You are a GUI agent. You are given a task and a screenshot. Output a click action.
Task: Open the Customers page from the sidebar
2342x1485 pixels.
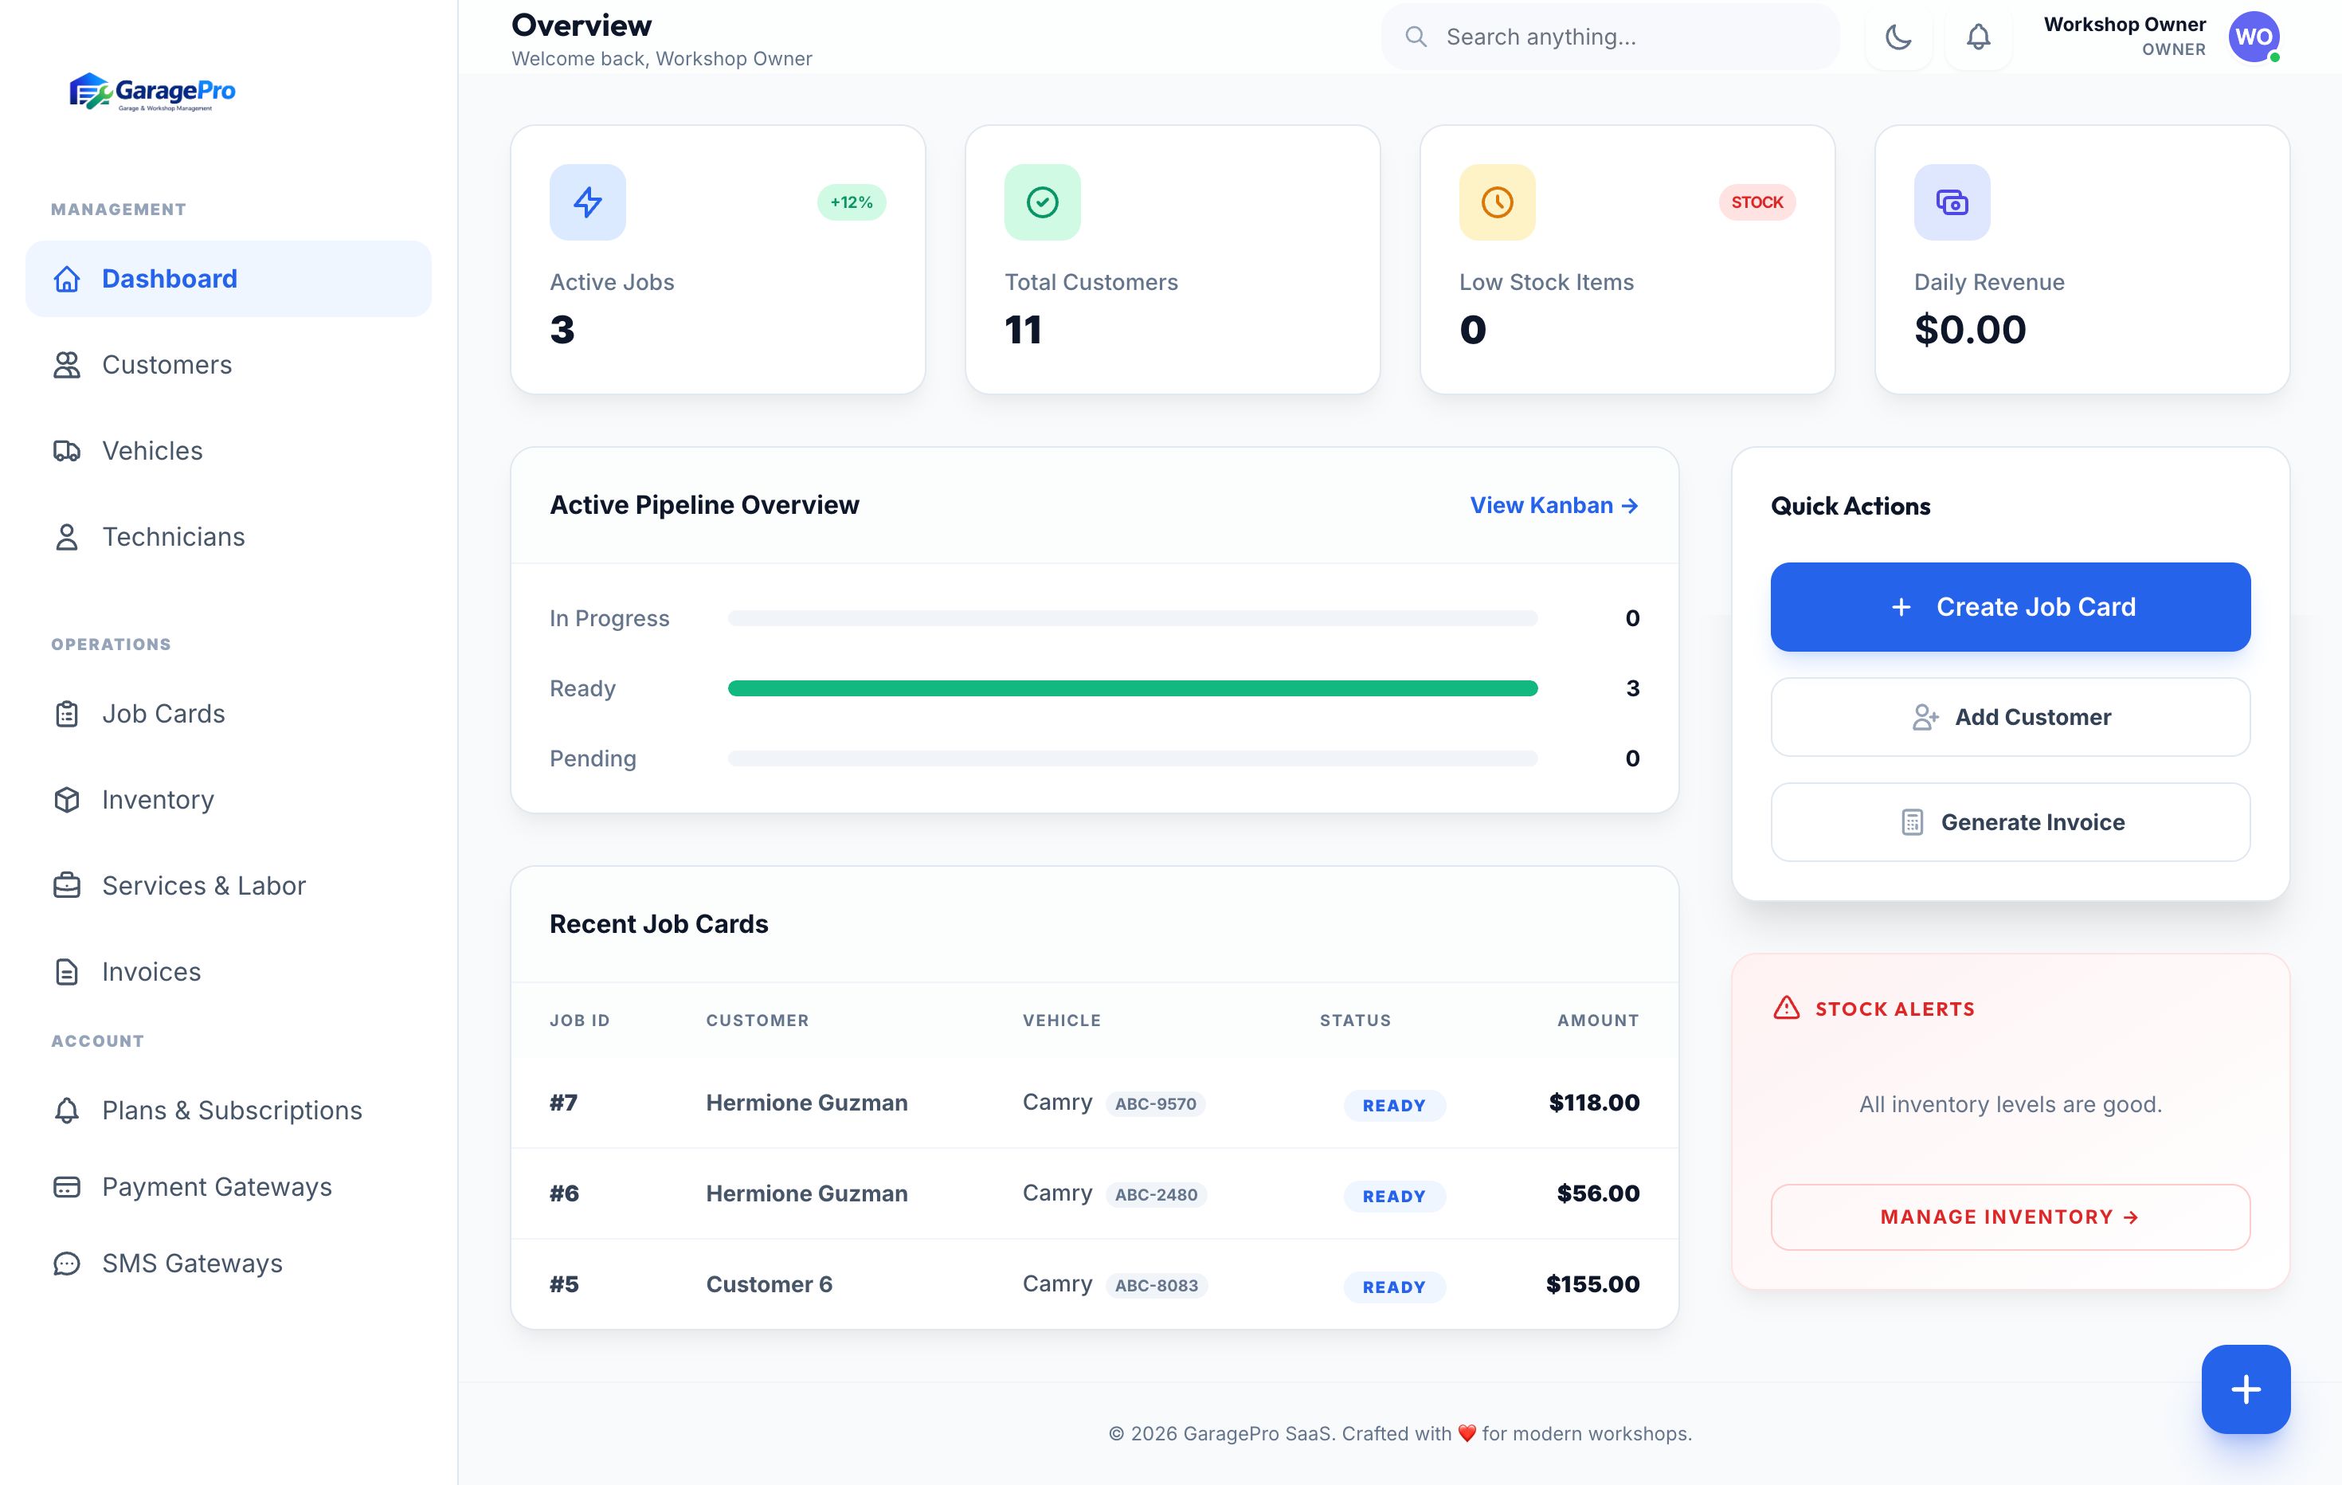[x=166, y=365]
